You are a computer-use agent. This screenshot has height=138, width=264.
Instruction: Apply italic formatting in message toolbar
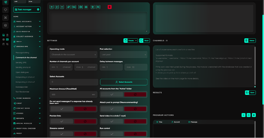(57, 7)
